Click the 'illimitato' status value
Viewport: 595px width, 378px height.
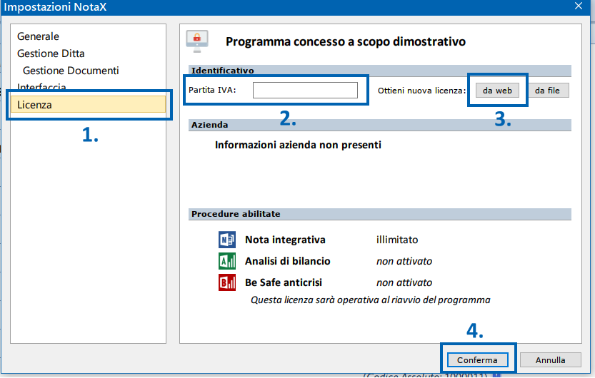(397, 240)
